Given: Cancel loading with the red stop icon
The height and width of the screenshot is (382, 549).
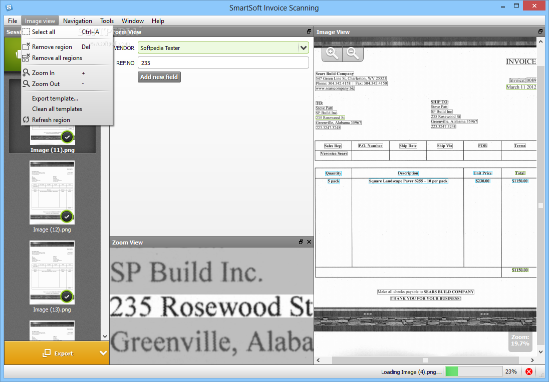Looking at the screenshot, I should tap(528, 371).
